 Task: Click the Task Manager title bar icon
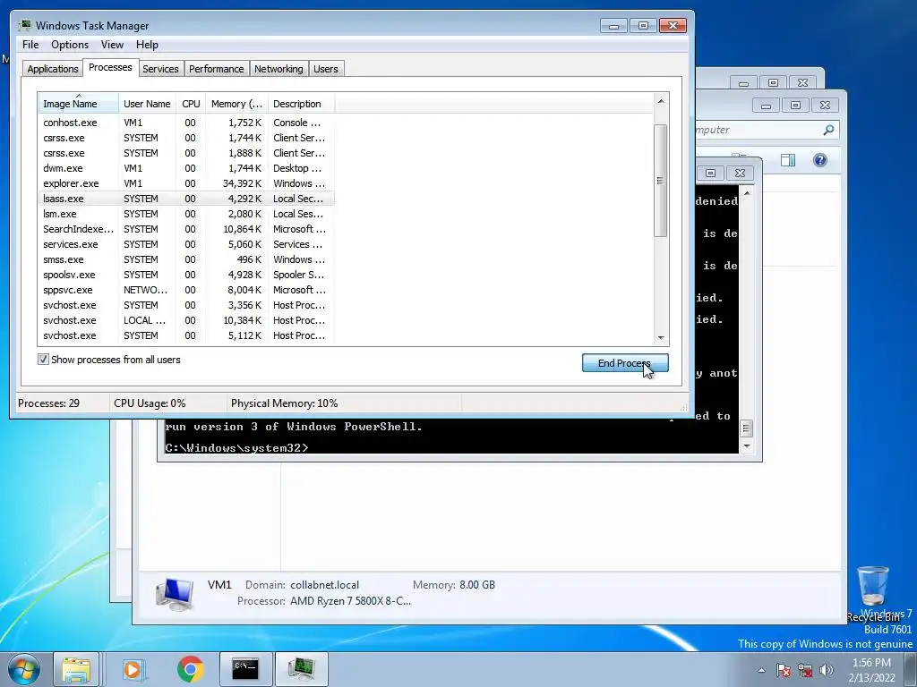(x=25, y=25)
